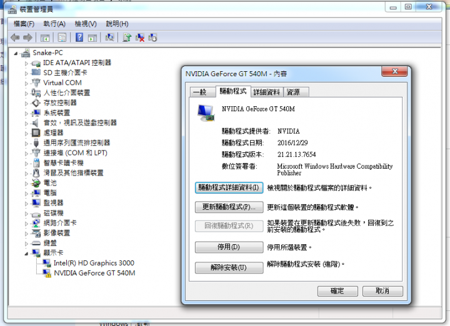The image size is (450, 326).
Task: Click the 監視器 monitor icon
Action: tap(36, 203)
